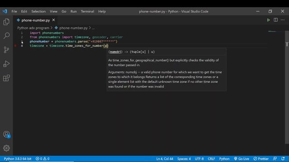Screen dimensions: 289x162
Task: Click the numobj parameter in signature hint
Action: coord(115,52)
